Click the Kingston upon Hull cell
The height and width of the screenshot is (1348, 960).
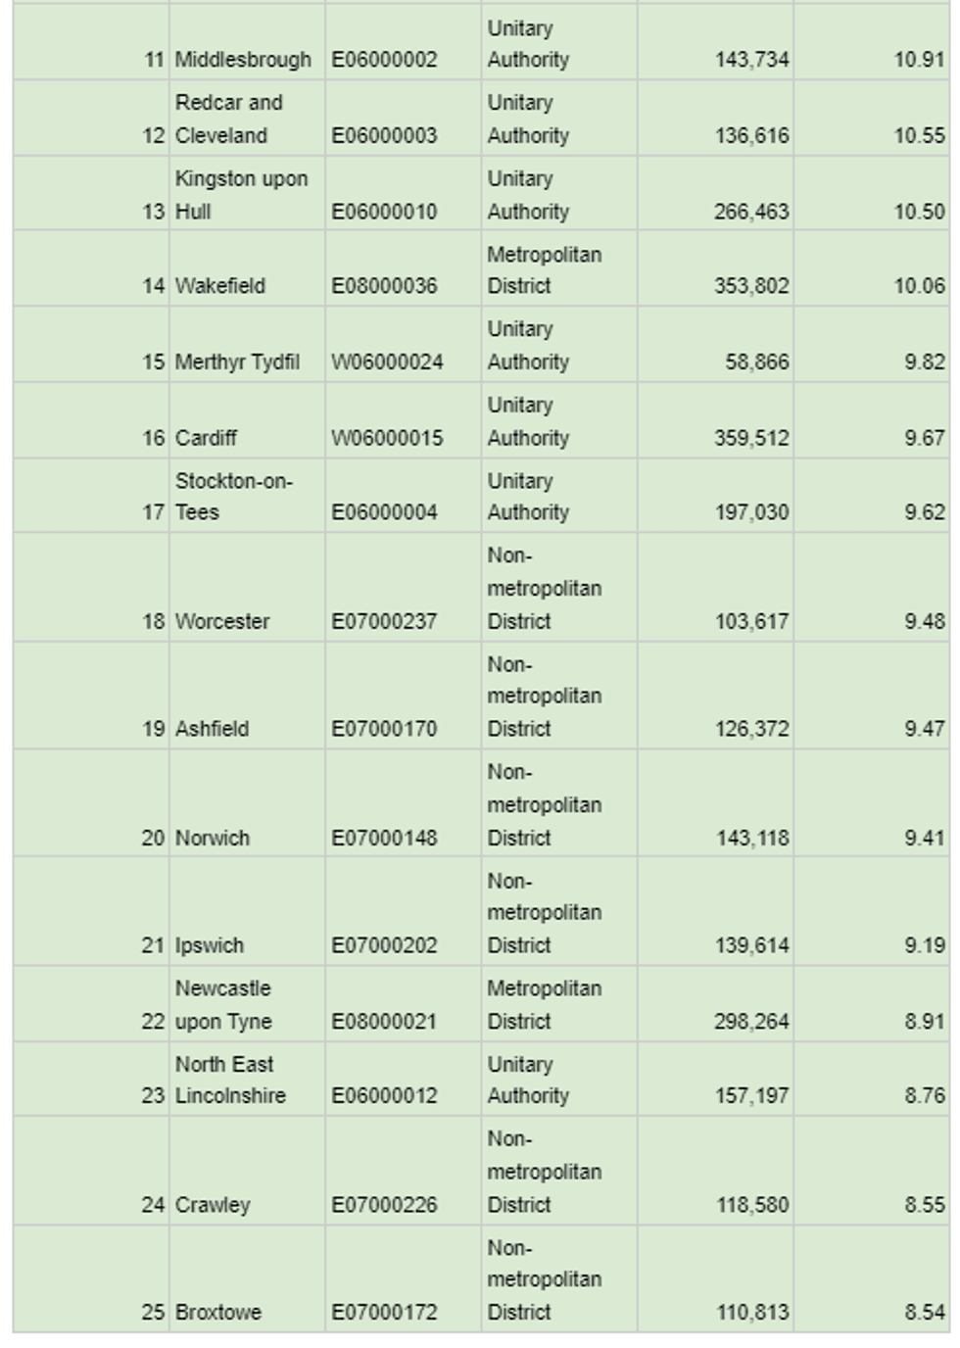[x=241, y=195]
